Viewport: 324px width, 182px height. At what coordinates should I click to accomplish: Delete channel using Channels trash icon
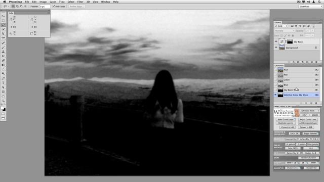coord(316,103)
